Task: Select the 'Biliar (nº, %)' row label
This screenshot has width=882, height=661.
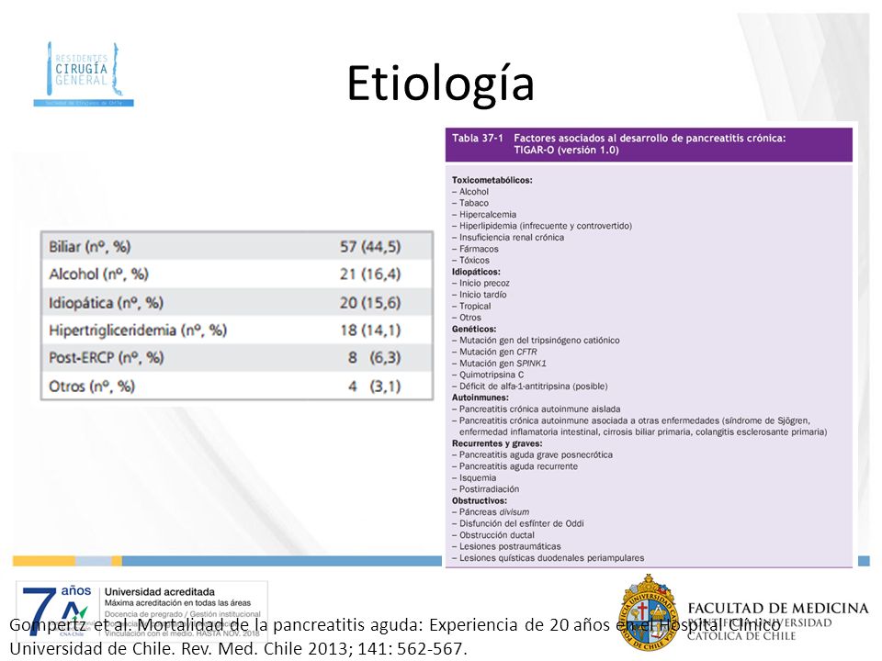Action: point(90,247)
